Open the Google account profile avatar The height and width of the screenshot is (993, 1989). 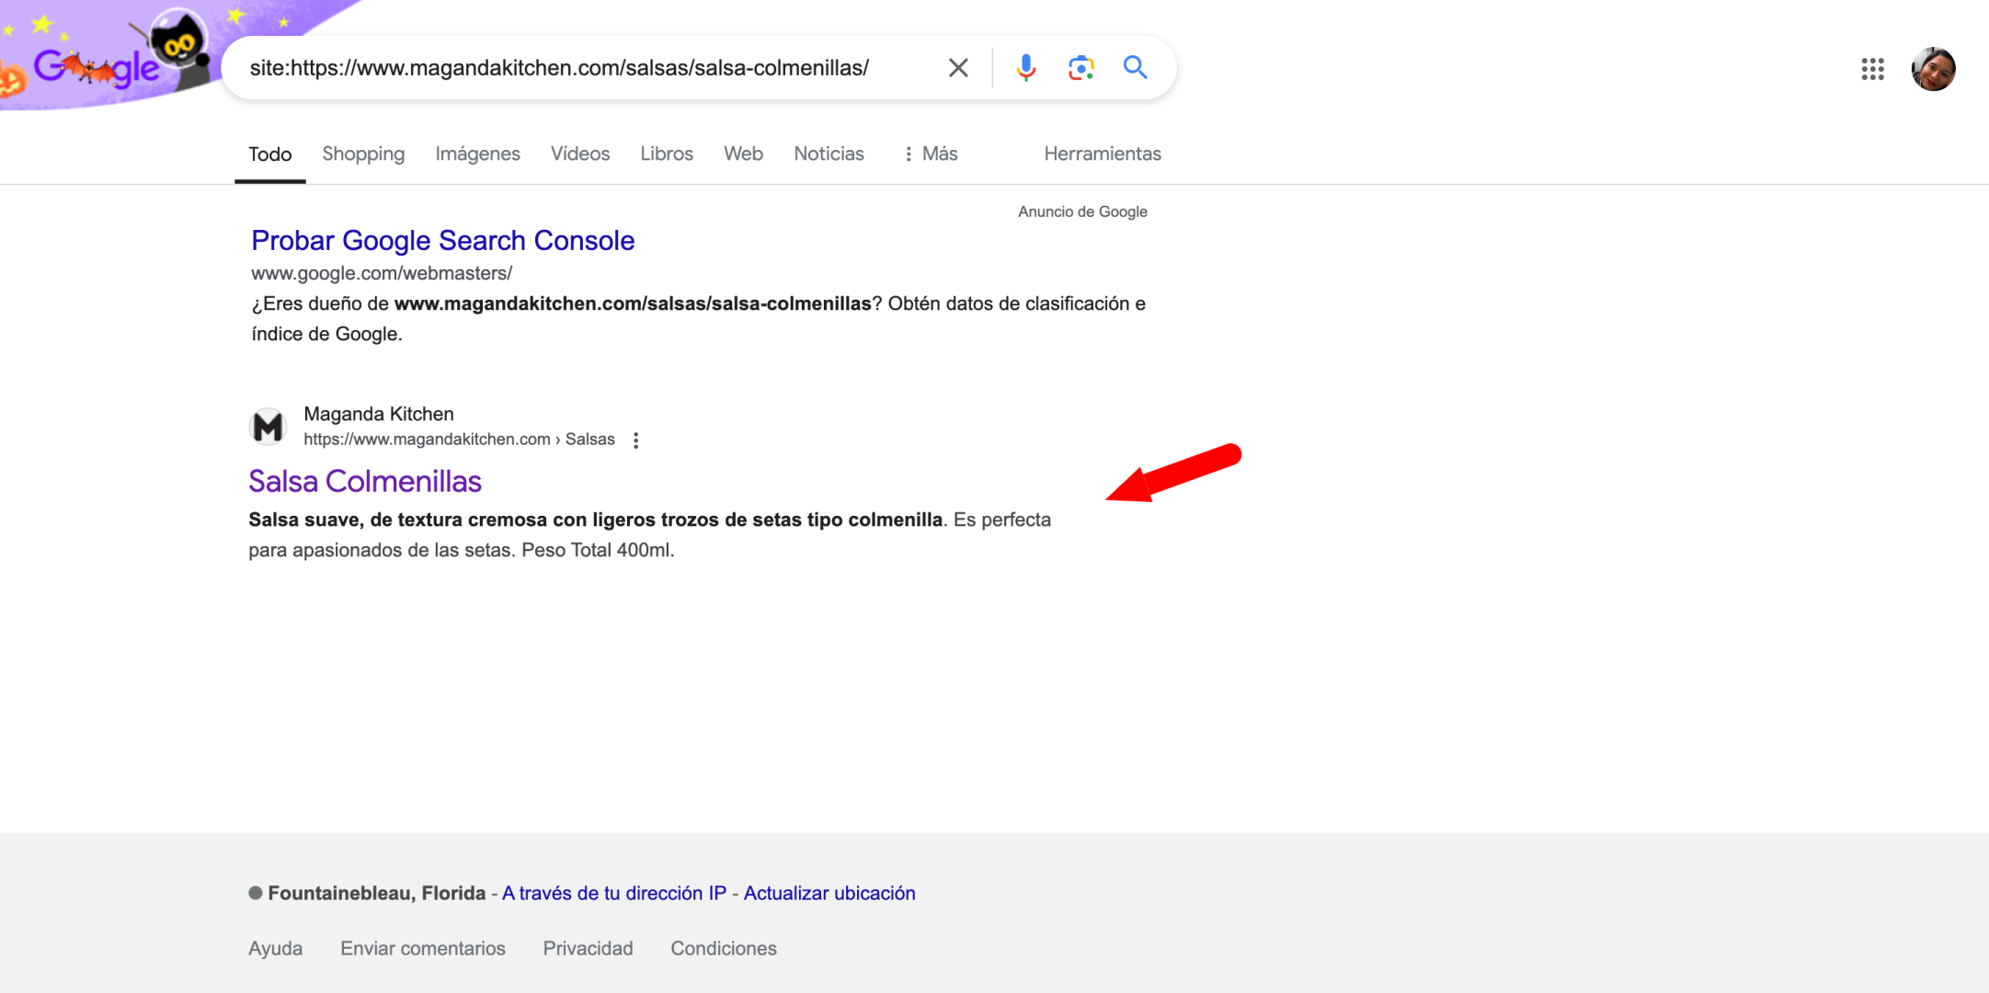point(1933,69)
